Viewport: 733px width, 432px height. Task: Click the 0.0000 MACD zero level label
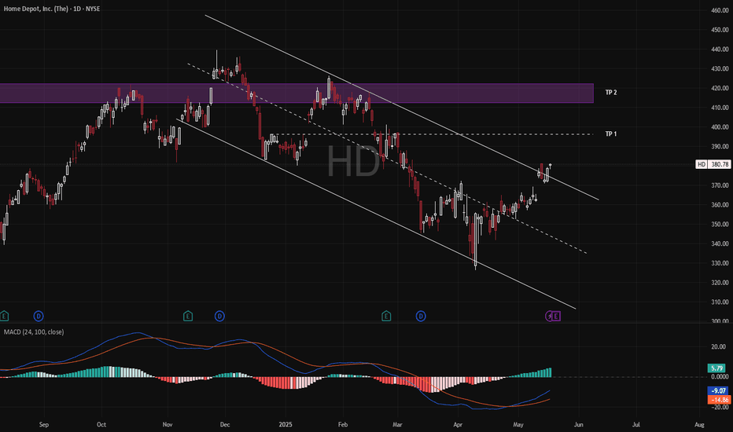[x=720, y=376]
